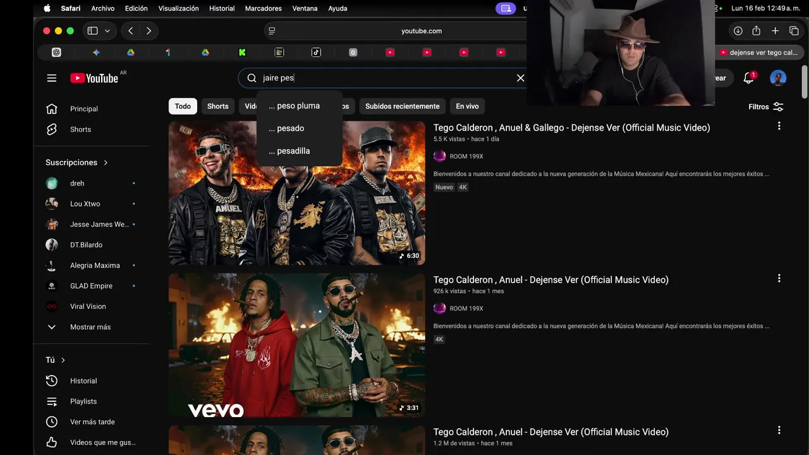The image size is (809, 455).
Task: Open options menu for 1.2 M de vistas video
Action: click(x=779, y=430)
